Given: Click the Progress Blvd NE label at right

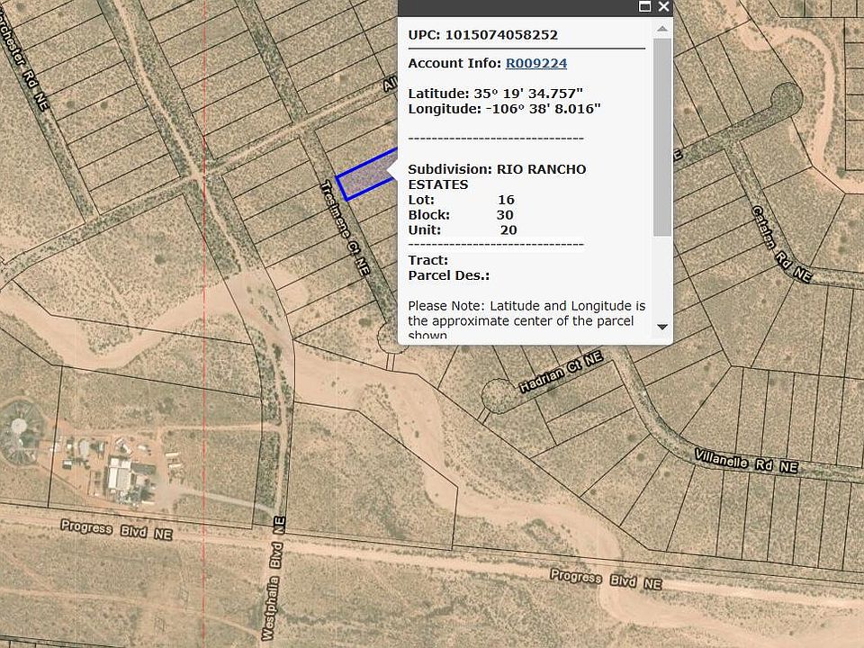Looking at the screenshot, I should (x=605, y=579).
